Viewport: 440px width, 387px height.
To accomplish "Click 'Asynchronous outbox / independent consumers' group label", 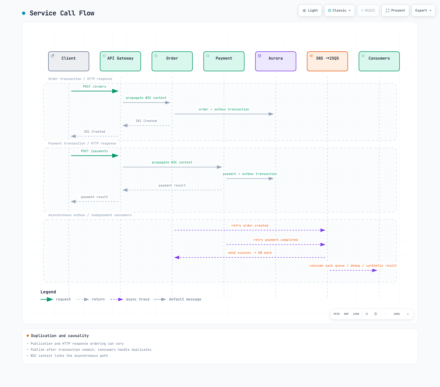I will click(90, 215).
